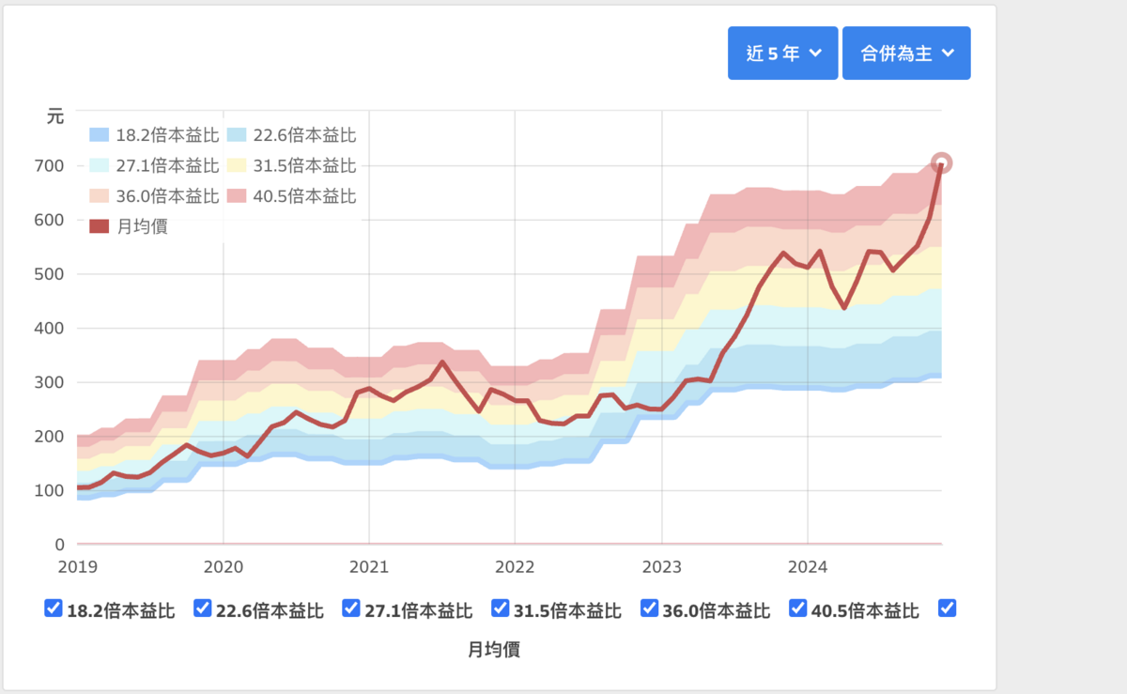Click the 元 unit label on the y-axis

coord(55,116)
